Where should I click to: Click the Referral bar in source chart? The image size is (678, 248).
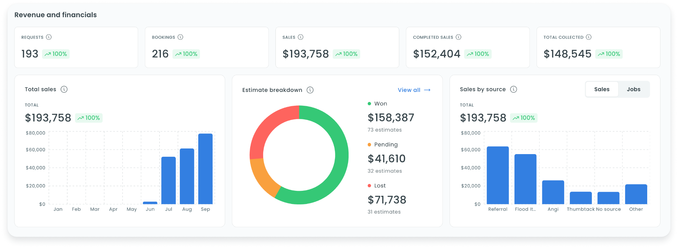coord(498,175)
